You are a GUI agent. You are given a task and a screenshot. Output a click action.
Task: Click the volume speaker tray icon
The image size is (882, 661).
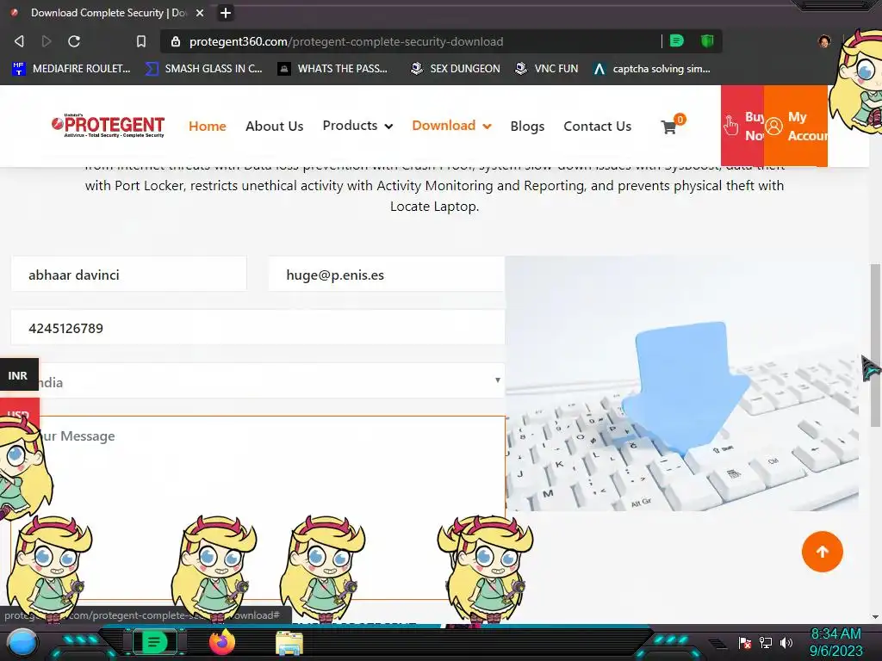pos(786,642)
